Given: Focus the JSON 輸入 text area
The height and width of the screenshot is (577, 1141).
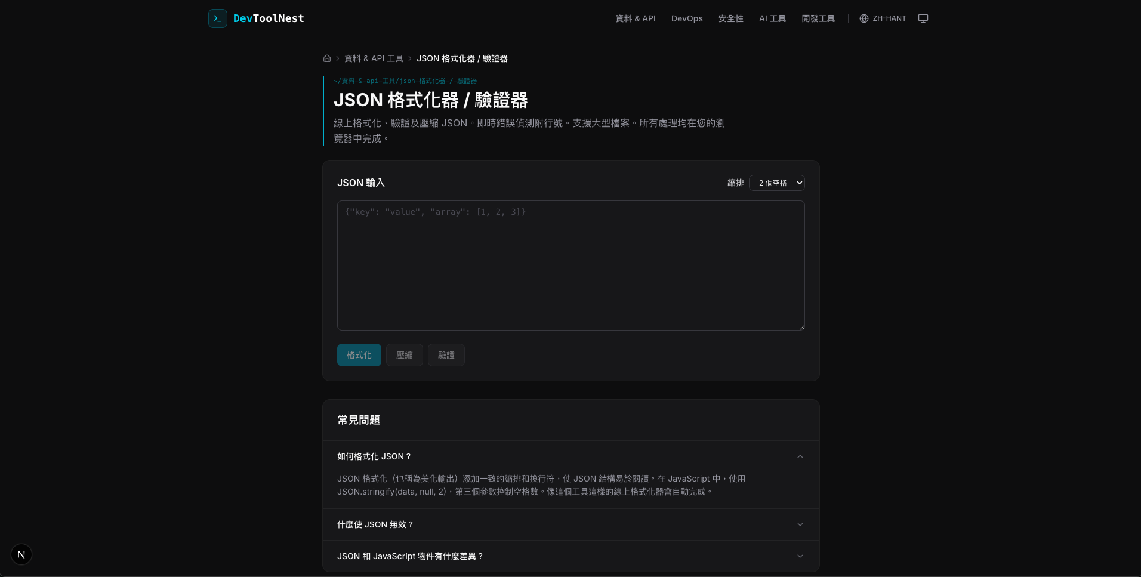Looking at the screenshot, I should coord(571,266).
